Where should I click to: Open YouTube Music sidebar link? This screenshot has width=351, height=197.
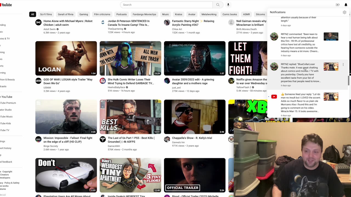point(6,117)
